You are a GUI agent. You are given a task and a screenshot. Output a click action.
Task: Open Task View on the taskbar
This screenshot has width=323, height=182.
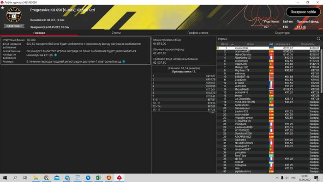[25, 178]
